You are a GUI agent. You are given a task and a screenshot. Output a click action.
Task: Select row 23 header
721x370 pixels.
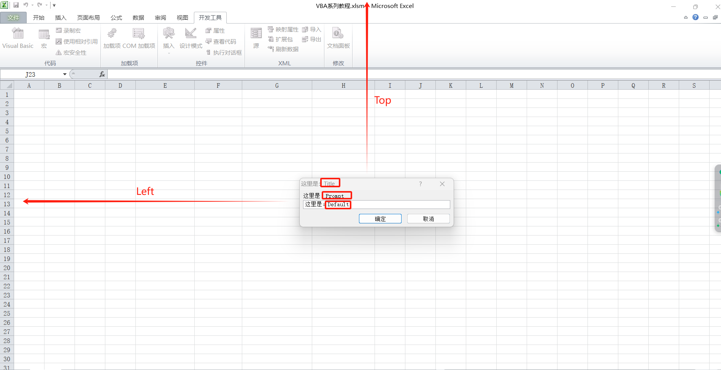7,295
